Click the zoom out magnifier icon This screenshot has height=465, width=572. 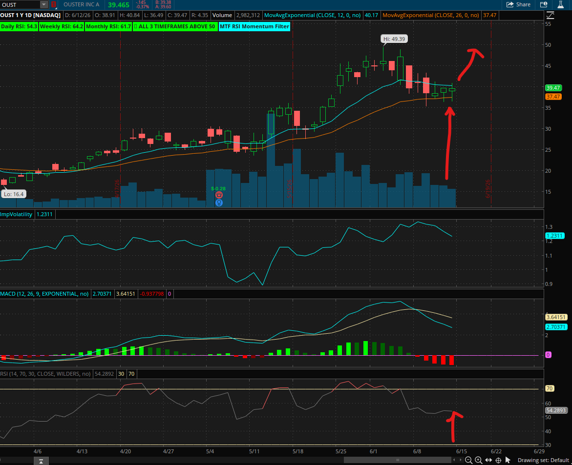point(468,460)
